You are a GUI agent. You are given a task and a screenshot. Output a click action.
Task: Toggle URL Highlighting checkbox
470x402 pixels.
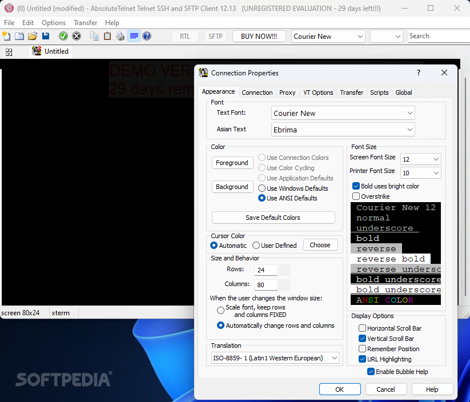362,359
